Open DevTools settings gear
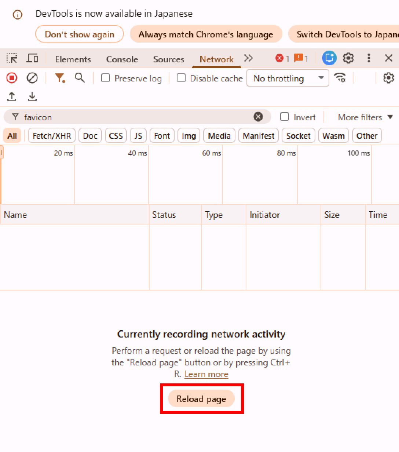Image resolution: width=399 pixels, height=452 pixels. point(348,58)
